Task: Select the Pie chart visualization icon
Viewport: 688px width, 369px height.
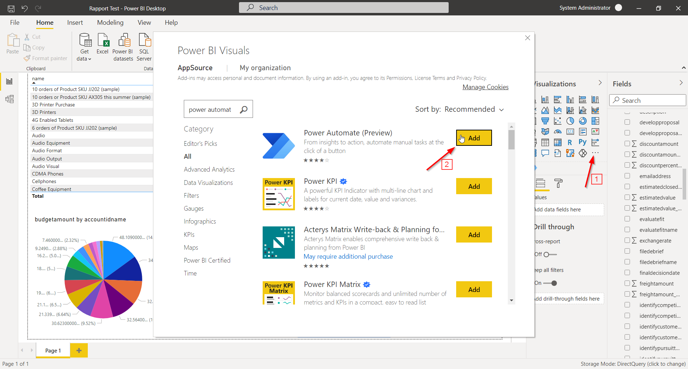Action: [570, 121]
